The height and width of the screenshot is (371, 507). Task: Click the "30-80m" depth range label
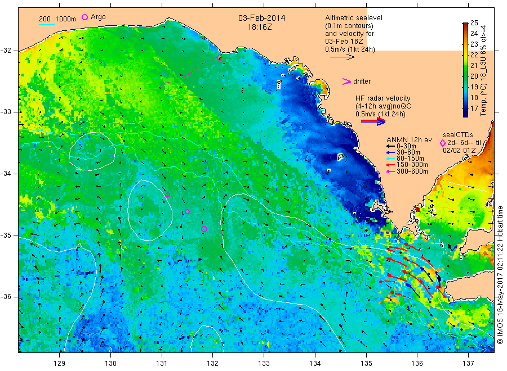coord(408,152)
